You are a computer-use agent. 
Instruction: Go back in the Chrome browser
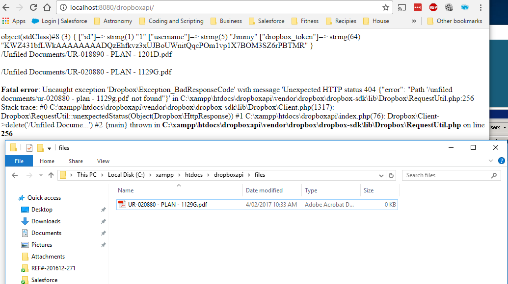(x=6, y=7)
